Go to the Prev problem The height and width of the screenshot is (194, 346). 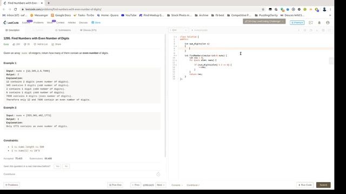[x=136, y=185]
